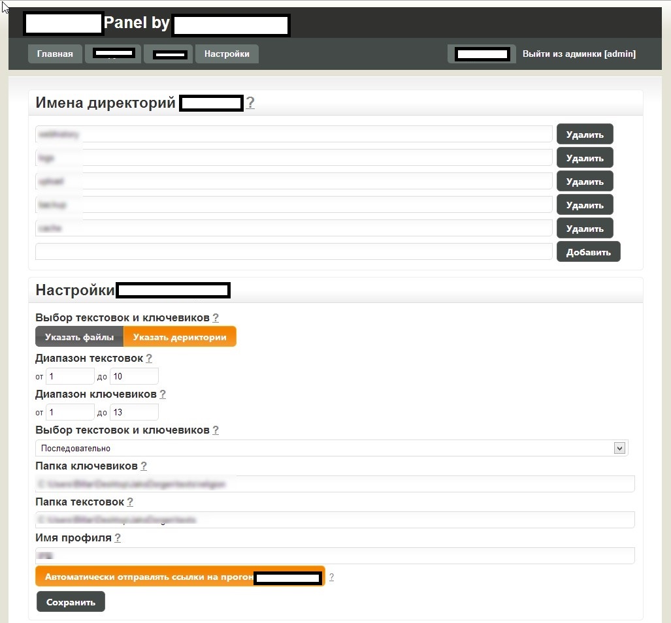Viewport: 671px width, 623px height.
Task: Click the Диапазон текстовок 'до' field showing 10
Action: tap(134, 376)
